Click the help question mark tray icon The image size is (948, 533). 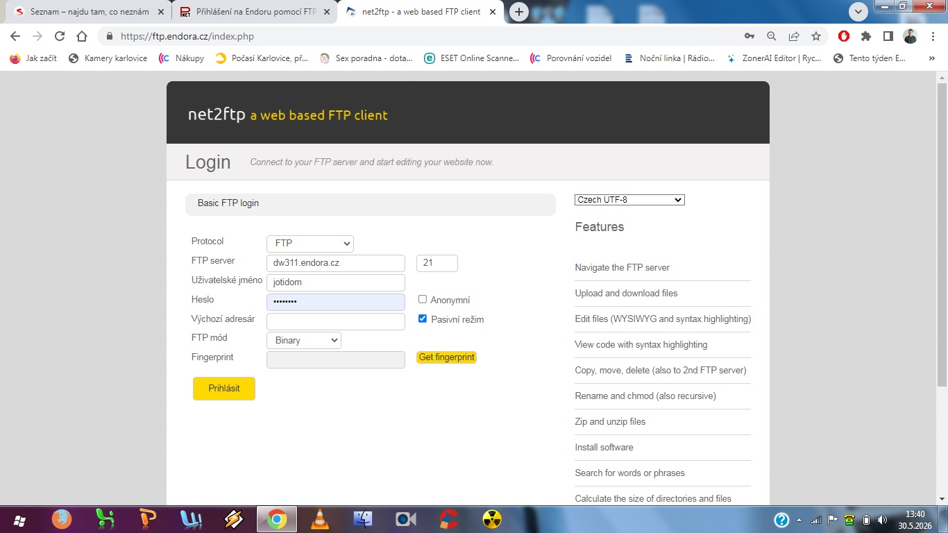[x=781, y=520]
